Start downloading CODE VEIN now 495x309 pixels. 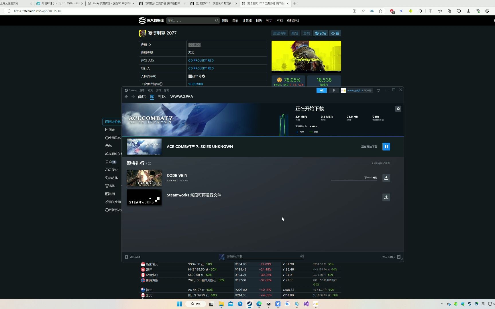coord(386,178)
